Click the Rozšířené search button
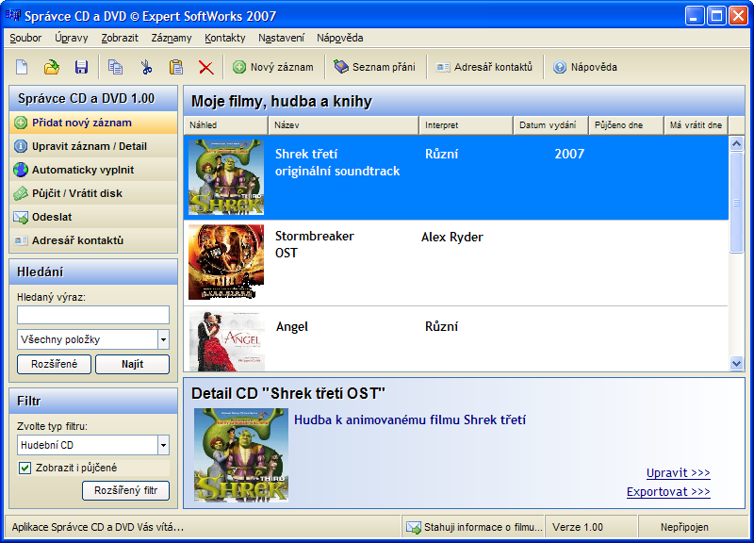 tap(54, 364)
